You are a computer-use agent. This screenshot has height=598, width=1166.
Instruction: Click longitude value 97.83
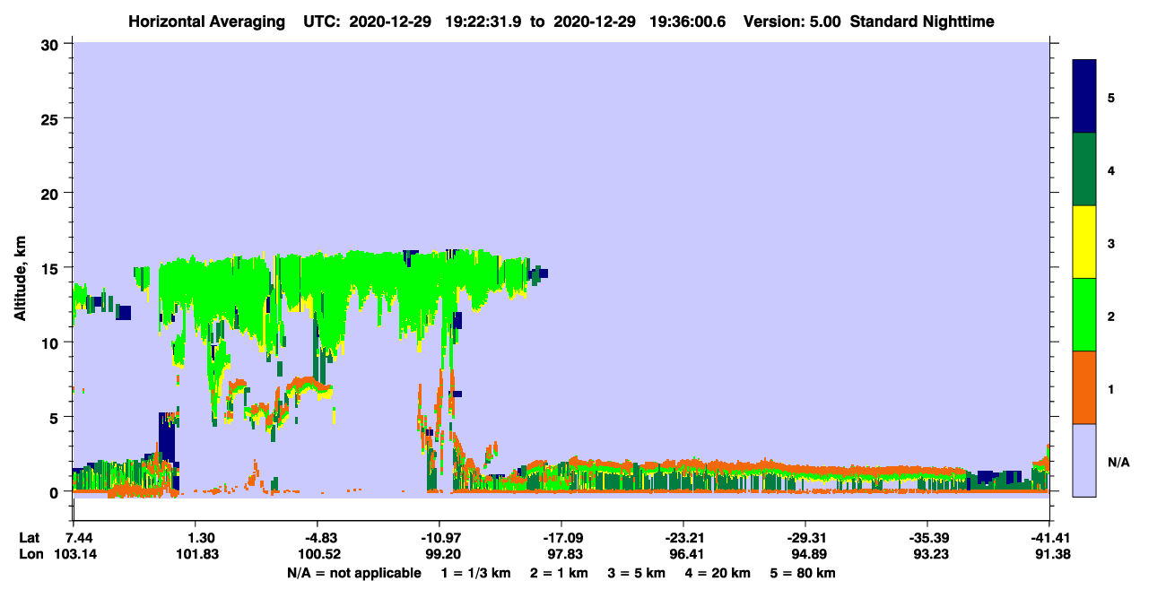[565, 554]
